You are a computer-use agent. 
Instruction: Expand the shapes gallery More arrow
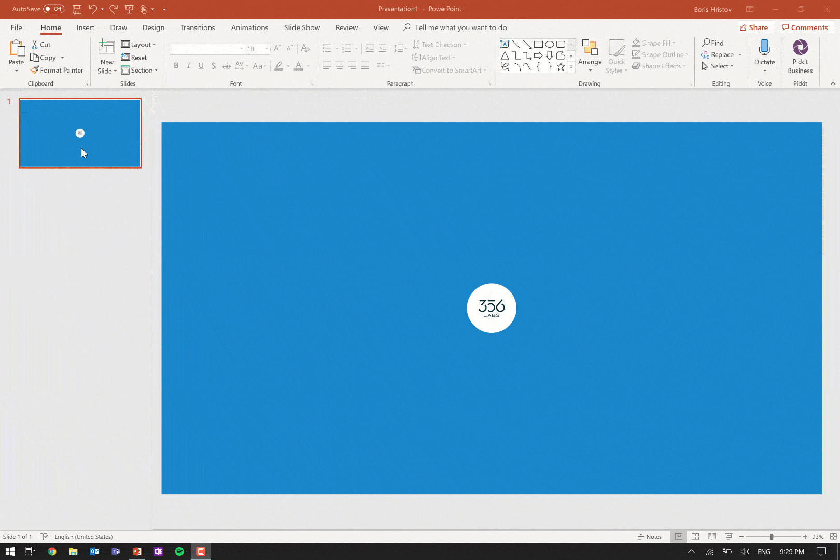pyautogui.click(x=571, y=67)
